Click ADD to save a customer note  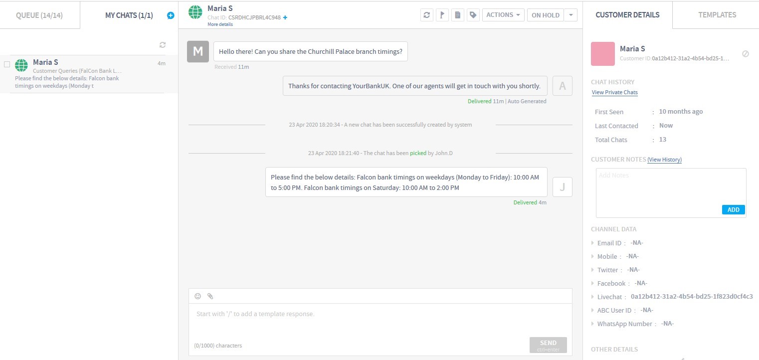733,209
